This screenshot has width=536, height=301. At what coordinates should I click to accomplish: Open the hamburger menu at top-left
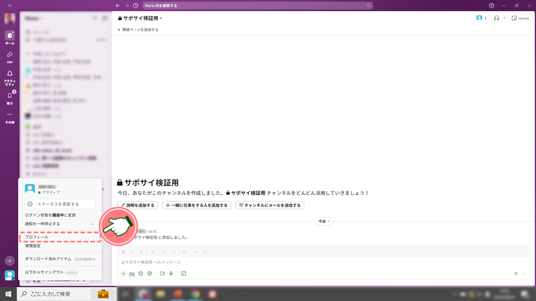[x=10, y=5]
